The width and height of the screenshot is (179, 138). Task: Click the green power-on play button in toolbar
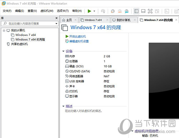click(x=89, y=11)
